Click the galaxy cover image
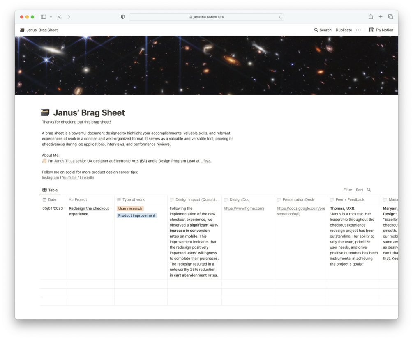413x339 pixels. click(206, 65)
